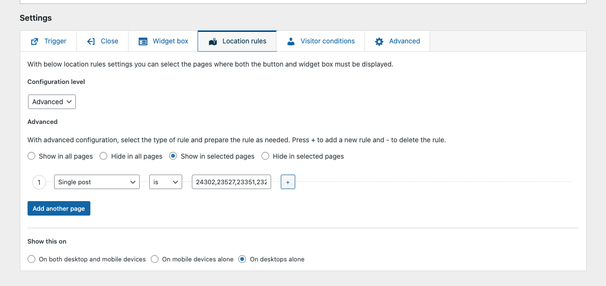Select 'On mobile devices alone' radio
This screenshot has width=606, height=286.
[x=155, y=259]
